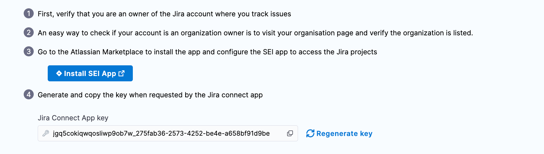Click the external link icon on Install button

[121, 73]
